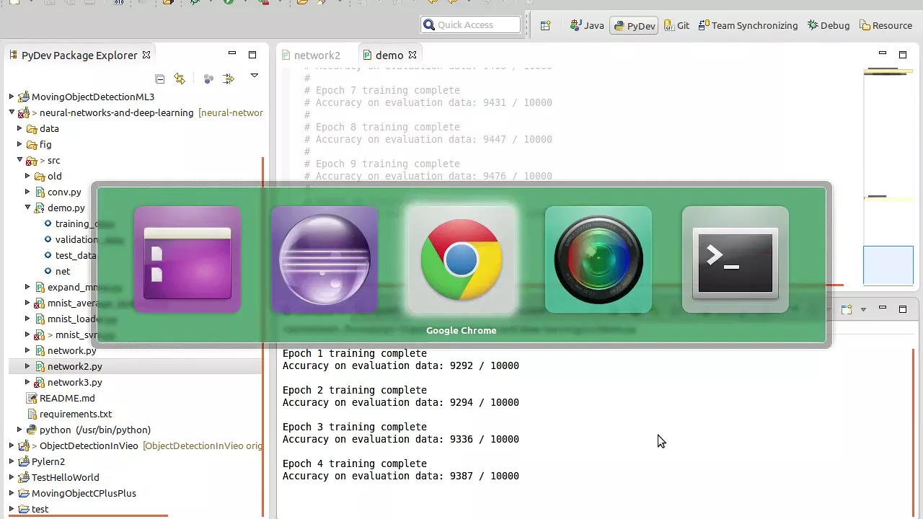
Task: Open the Resource perspective
Action: (x=886, y=25)
